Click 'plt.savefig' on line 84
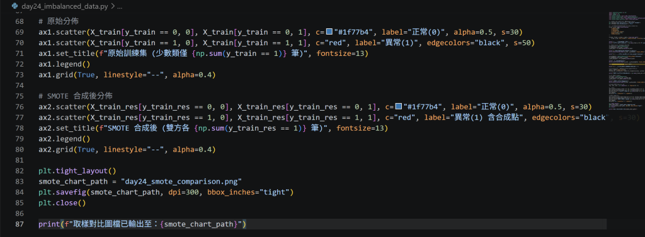This screenshot has width=645, height=237. [63, 192]
